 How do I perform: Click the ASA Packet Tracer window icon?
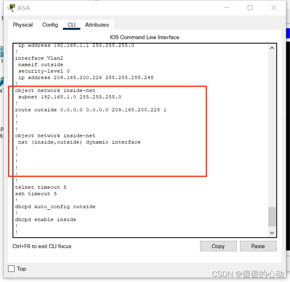11,8
